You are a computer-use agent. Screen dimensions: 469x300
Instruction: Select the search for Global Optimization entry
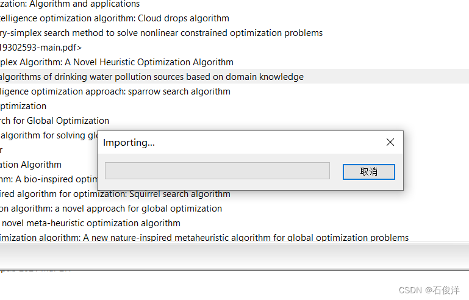click(54, 121)
